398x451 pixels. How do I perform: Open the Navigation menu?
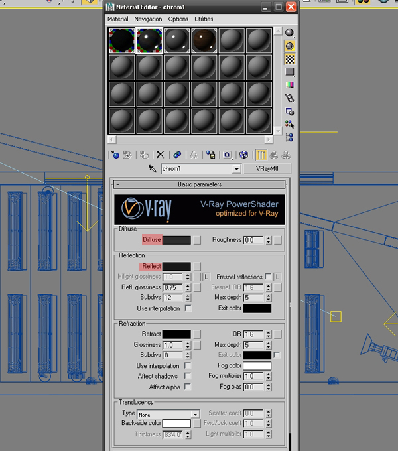point(148,19)
